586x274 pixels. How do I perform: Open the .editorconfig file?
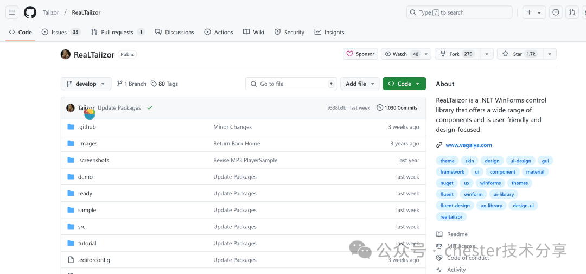pyautogui.click(x=94, y=260)
